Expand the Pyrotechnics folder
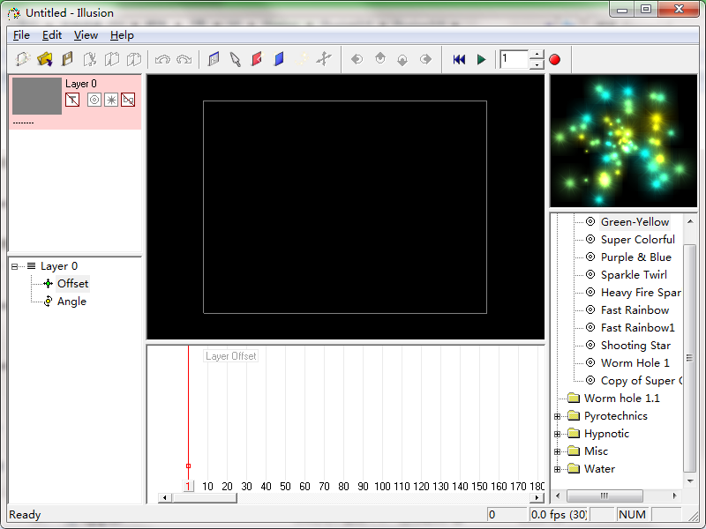Screen dimensions: 706x529 pyautogui.click(x=558, y=416)
